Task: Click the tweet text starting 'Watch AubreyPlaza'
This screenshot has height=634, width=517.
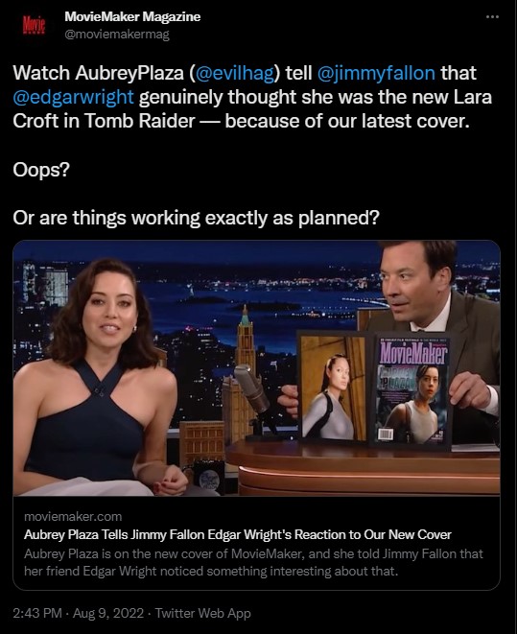Action: [252, 98]
